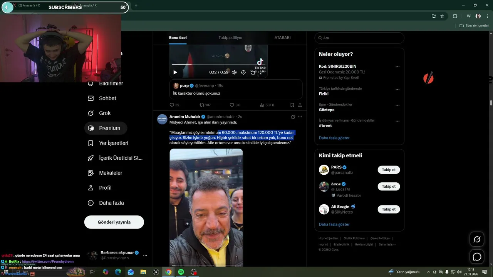Open Chrome from the taskbar
Image resolution: width=493 pixels, height=277 pixels.
click(x=168, y=272)
